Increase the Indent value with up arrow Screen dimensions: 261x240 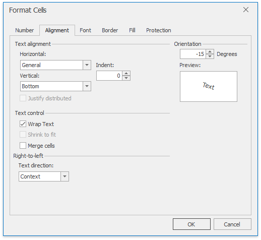tap(126, 73)
